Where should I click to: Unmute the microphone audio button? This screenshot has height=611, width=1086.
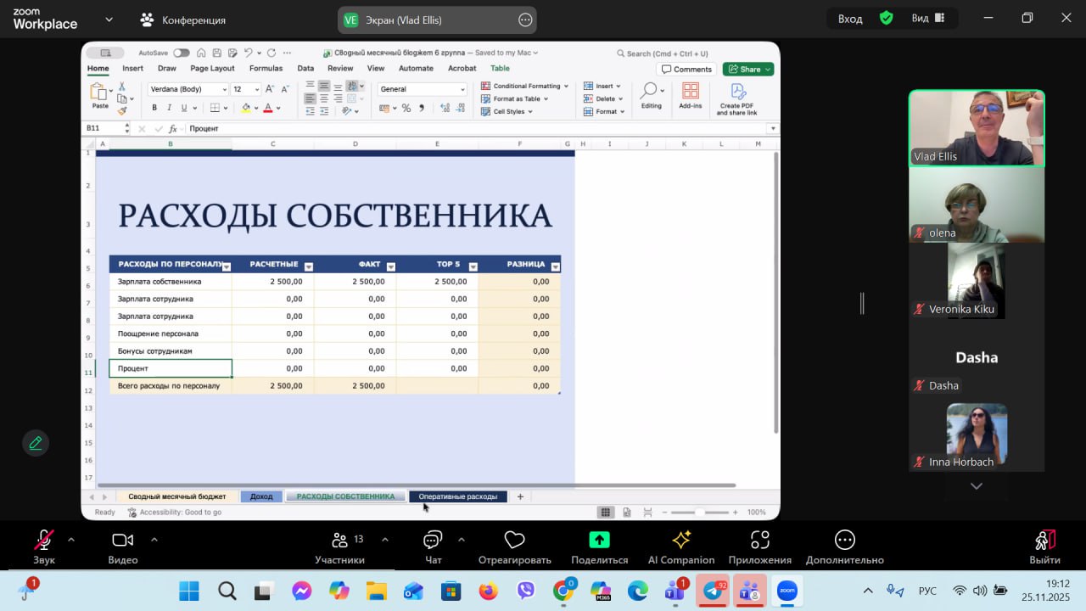(x=43, y=541)
